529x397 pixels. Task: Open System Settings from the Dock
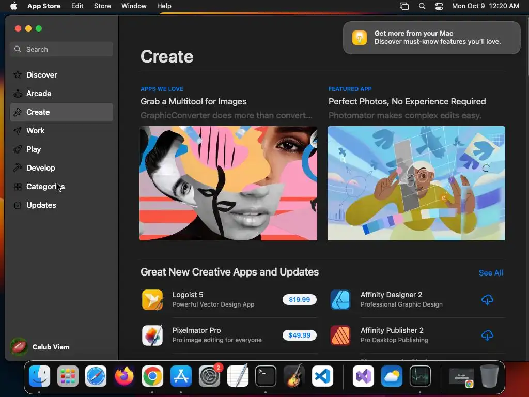click(x=209, y=376)
